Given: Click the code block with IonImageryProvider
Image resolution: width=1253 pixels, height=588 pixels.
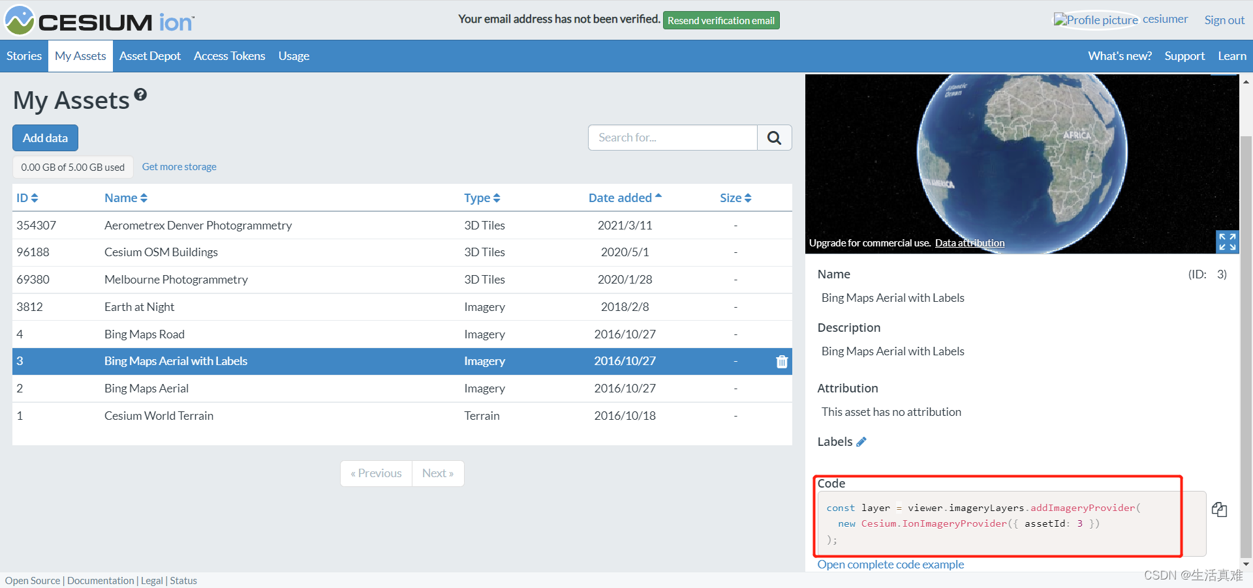Looking at the screenshot, I should tap(1012, 523).
